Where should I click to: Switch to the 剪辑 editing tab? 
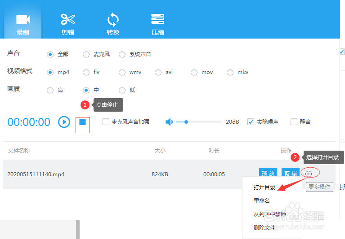pyautogui.click(x=68, y=24)
